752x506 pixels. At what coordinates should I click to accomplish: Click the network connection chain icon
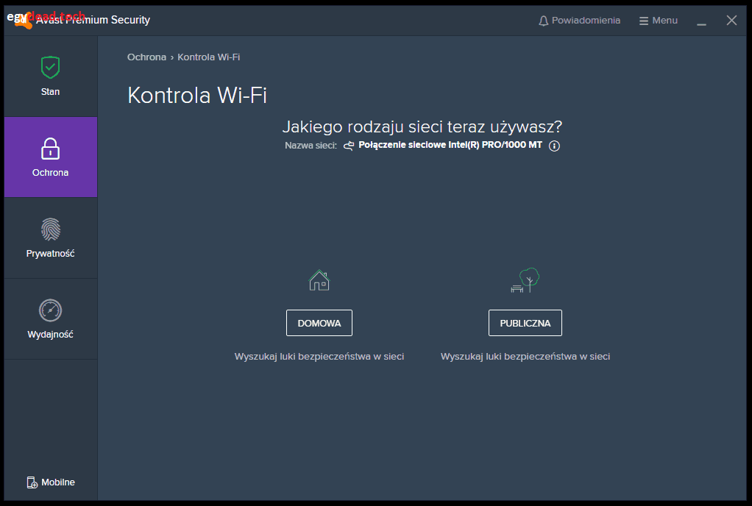click(x=347, y=146)
